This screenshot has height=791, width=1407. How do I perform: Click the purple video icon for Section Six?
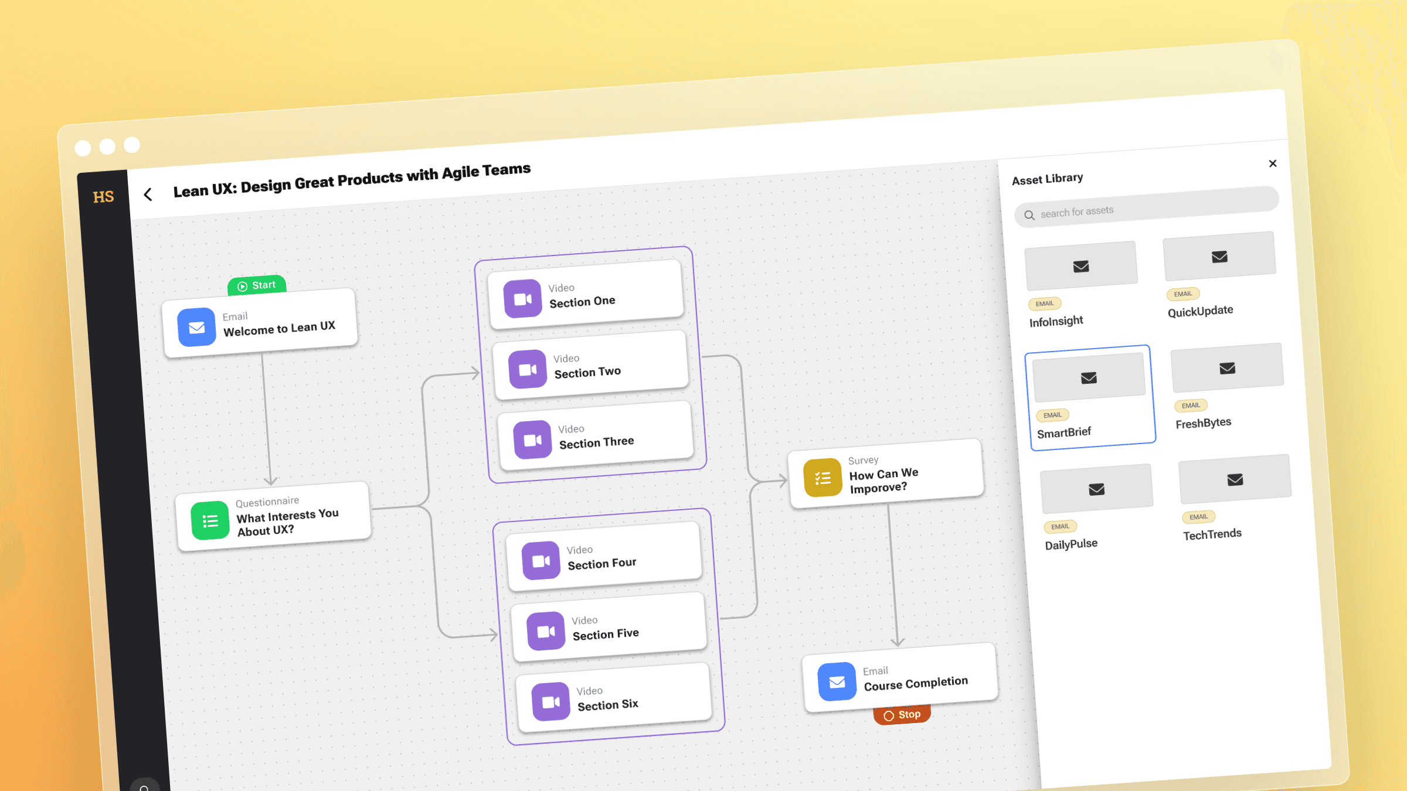(x=550, y=701)
